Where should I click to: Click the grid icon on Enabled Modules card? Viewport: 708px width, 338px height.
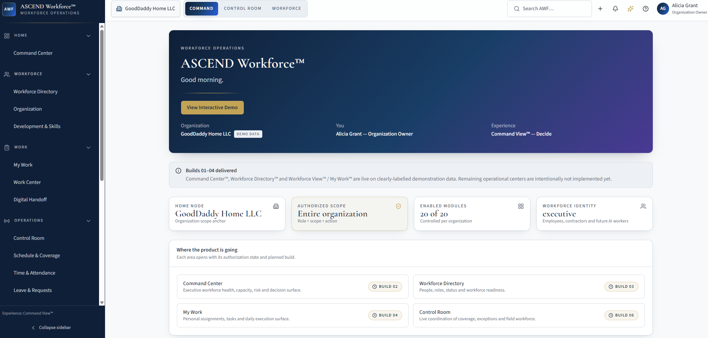coord(521,206)
